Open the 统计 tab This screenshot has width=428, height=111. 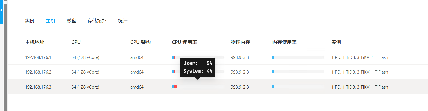pos(123,21)
